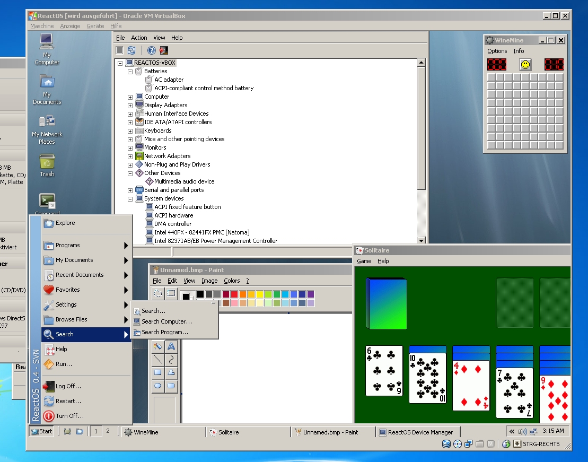Screen dimensions: 588x462
Task: Pick the yellow color swatch in Paint palette
Action: pos(259,294)
